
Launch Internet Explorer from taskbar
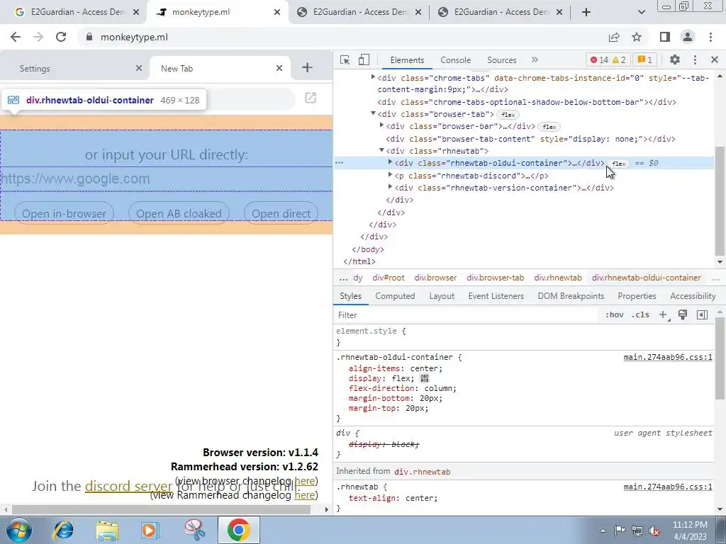(63, 531)
